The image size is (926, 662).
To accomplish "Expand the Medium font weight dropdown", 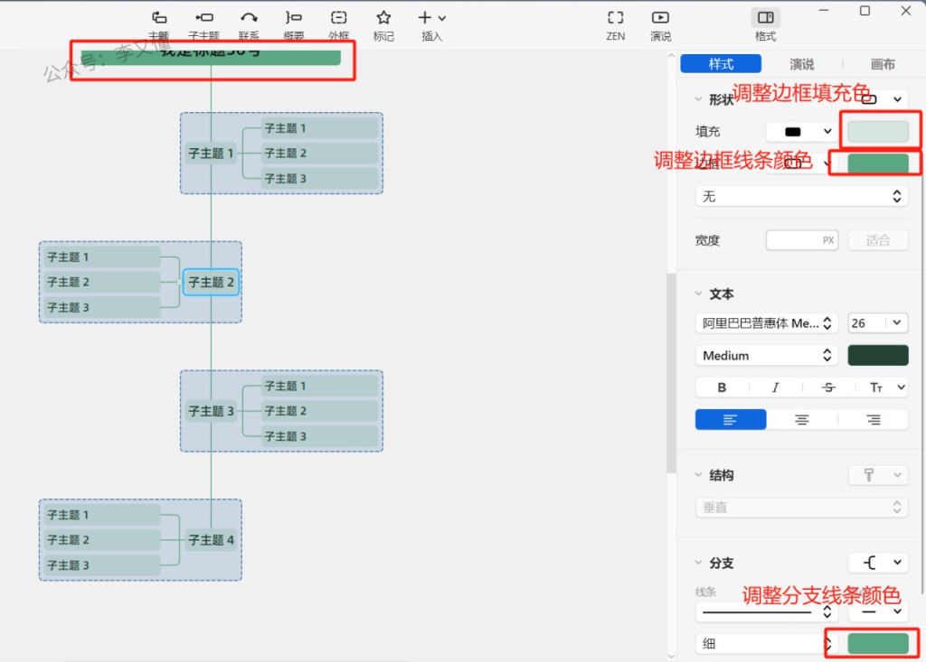I will coord(767,356).
